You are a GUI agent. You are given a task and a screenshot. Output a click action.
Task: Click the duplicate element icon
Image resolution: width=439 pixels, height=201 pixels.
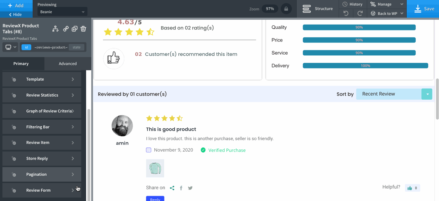pos(74,29)
